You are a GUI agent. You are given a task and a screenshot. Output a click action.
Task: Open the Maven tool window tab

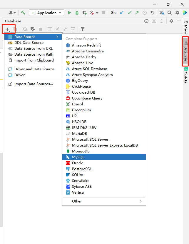[x=186, y=28]
